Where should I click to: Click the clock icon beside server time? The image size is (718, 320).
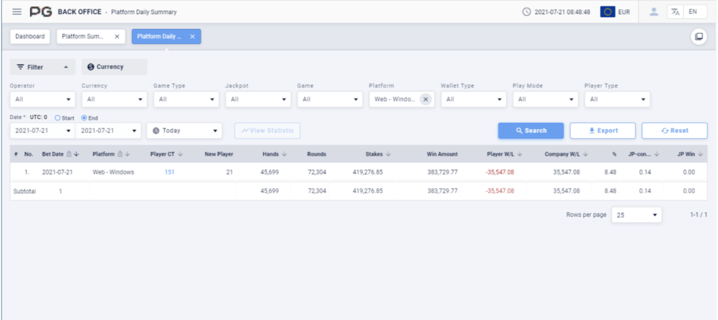[x=527, y=12]
